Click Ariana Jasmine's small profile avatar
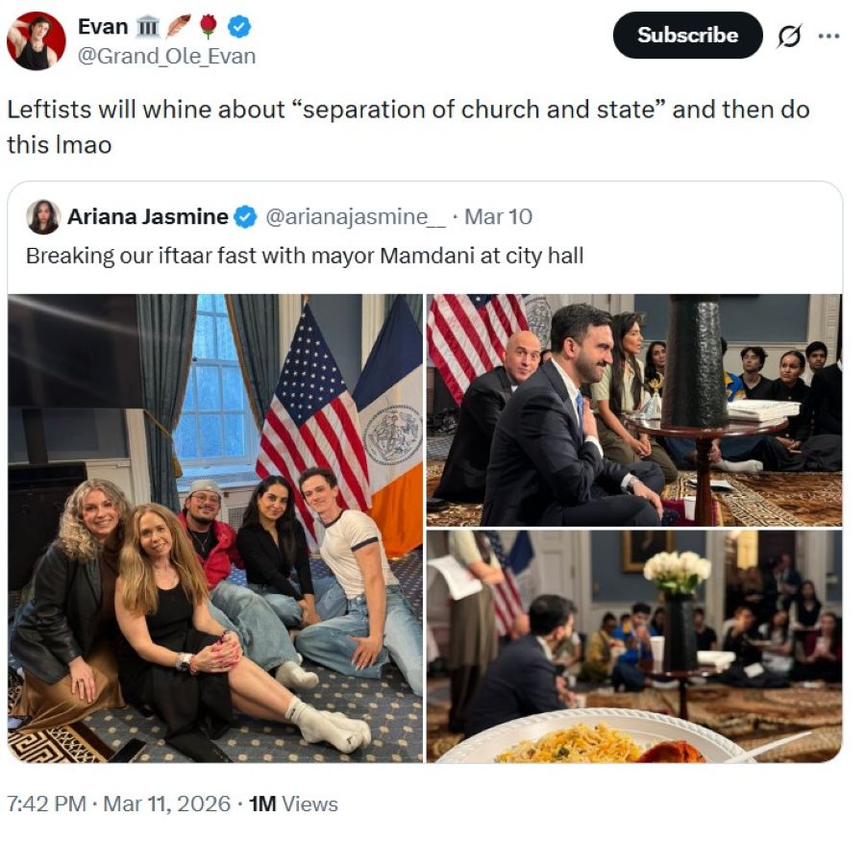Viewport: 865px width, 841px height. point(43,217)
